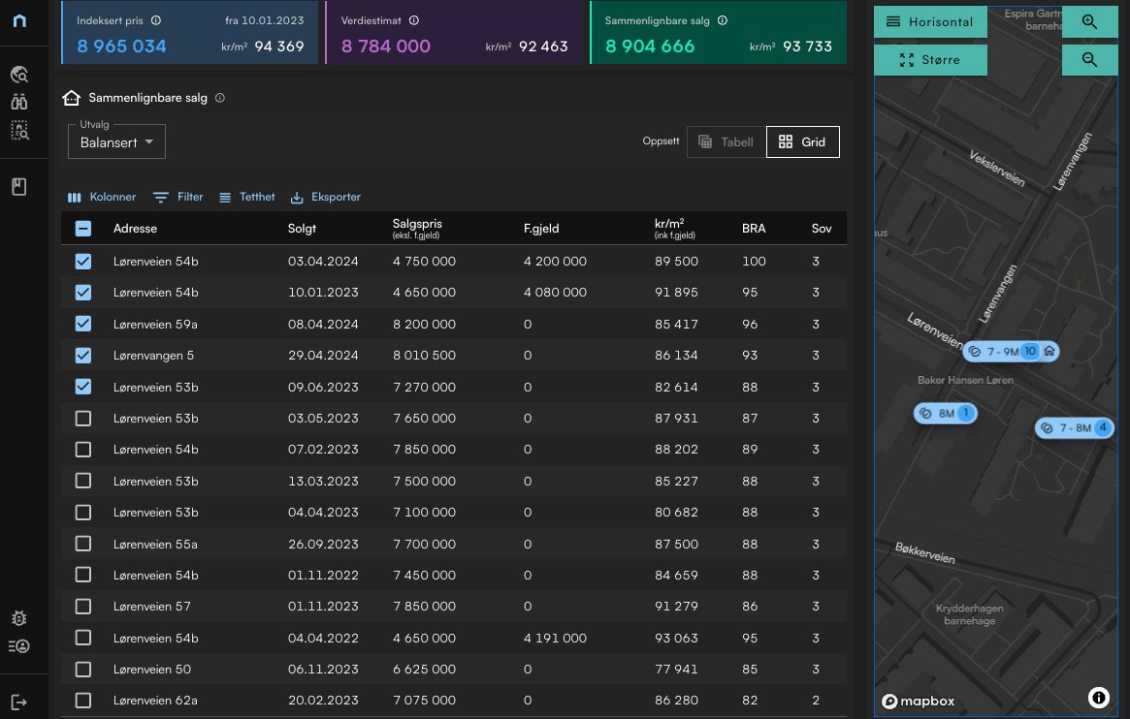
Task: Click the logout icon at sidebar bottom
Action: pyautogui.click(x=19, y=702)
